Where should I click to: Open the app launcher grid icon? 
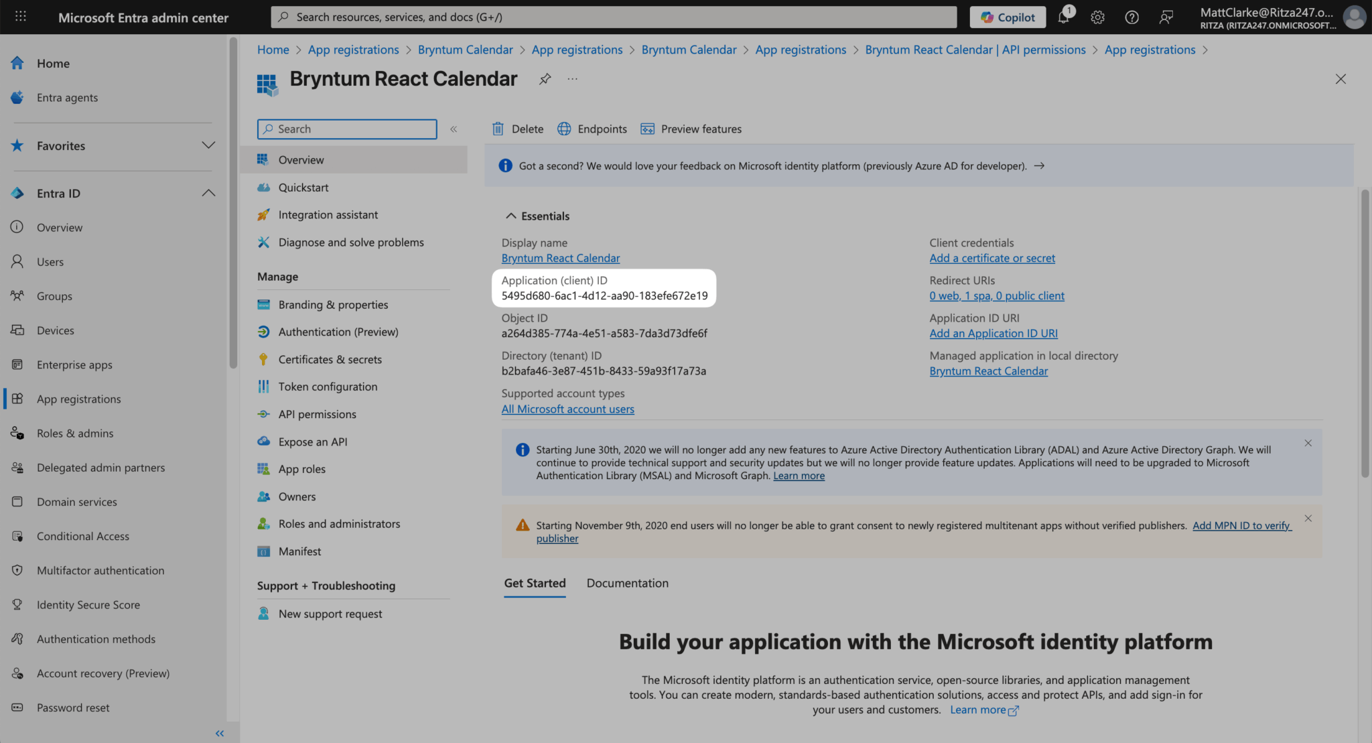[21, 17]
